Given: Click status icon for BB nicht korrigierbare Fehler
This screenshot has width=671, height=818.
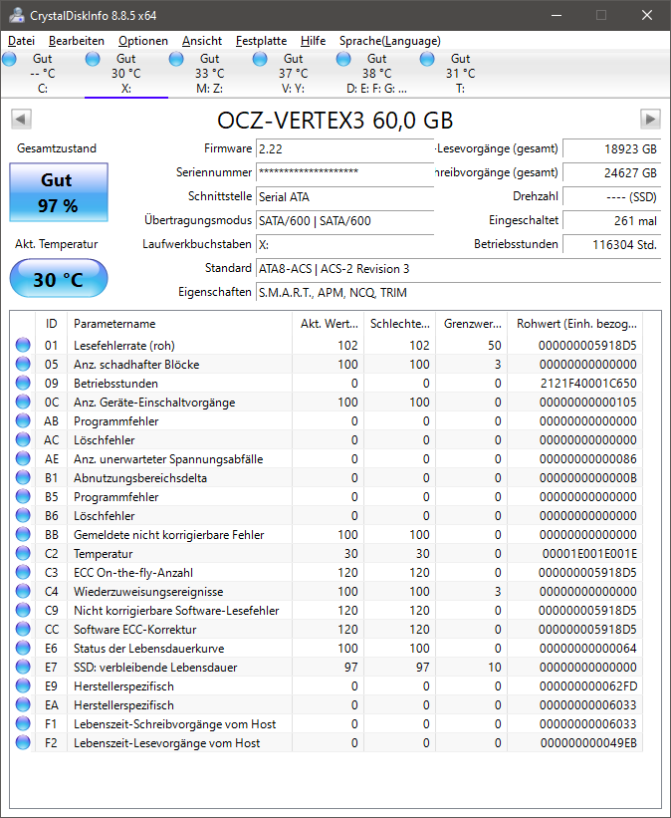Looking at the screenshot, I should tap(23, 534).
